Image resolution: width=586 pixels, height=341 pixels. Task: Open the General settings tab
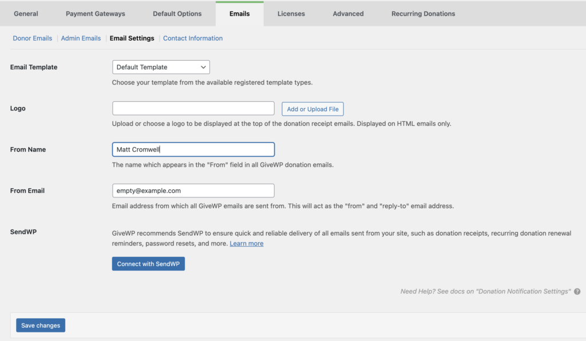(x=26, y=14)
